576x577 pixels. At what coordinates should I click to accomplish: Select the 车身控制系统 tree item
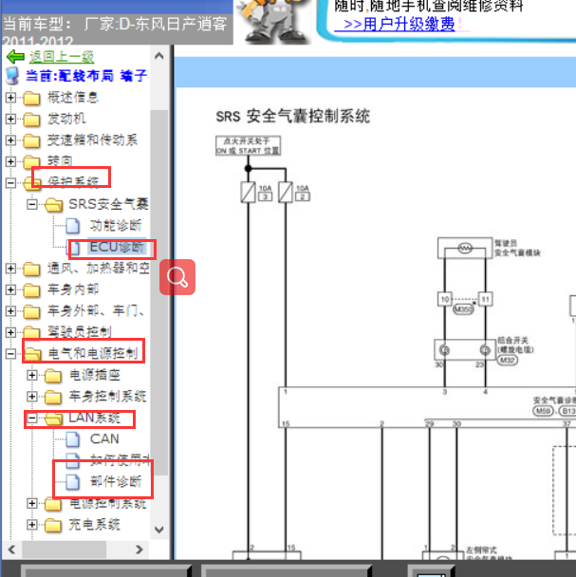pos(107,397)
